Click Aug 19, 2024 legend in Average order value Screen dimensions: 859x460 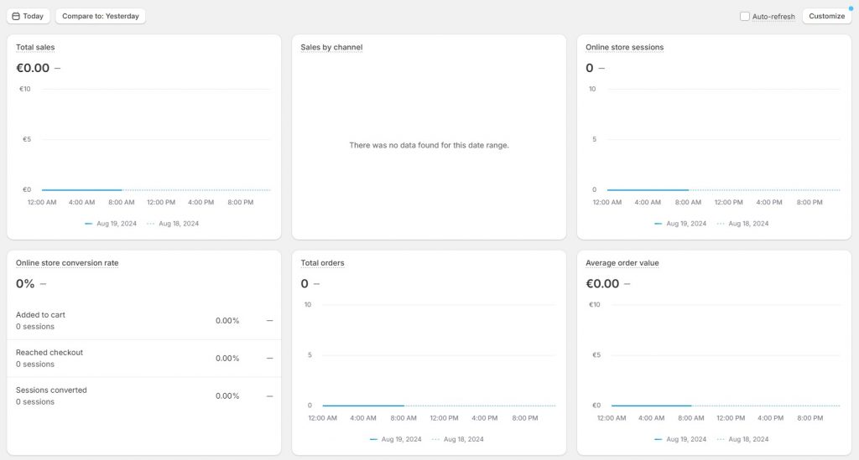[x=680, y=439]
